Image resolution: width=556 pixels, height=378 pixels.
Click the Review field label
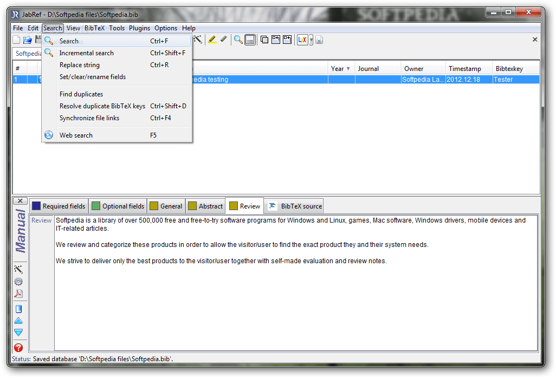42,220
